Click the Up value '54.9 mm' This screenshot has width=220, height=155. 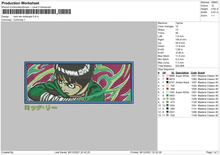(x=180, y=43)
